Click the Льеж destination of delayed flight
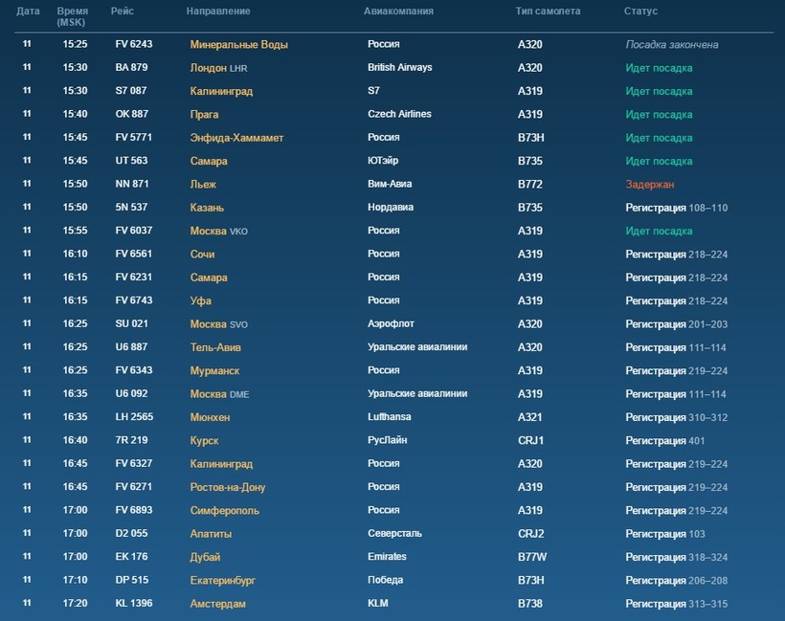Viewport: 785px width, 621px height. (x=203, y=185)
